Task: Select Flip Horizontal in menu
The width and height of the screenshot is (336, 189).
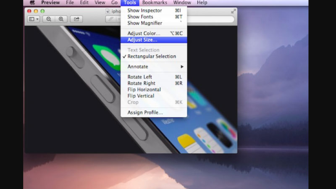Action: point(144,89)
